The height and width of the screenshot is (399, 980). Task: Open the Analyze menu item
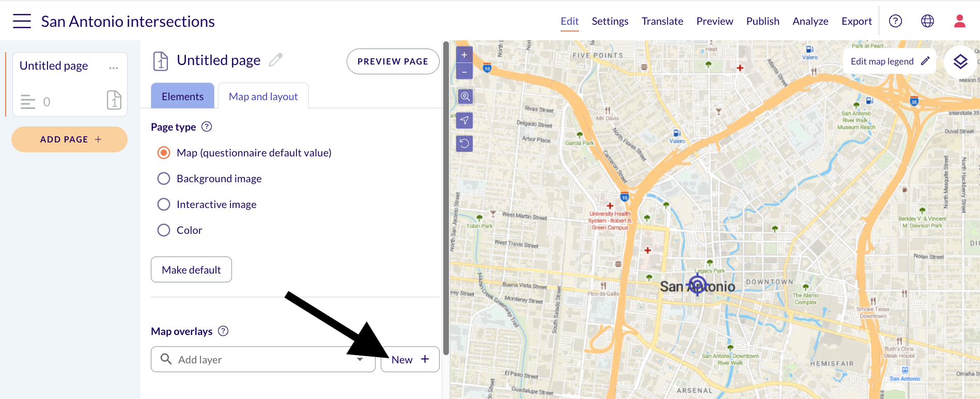click(x=811, y=21)
